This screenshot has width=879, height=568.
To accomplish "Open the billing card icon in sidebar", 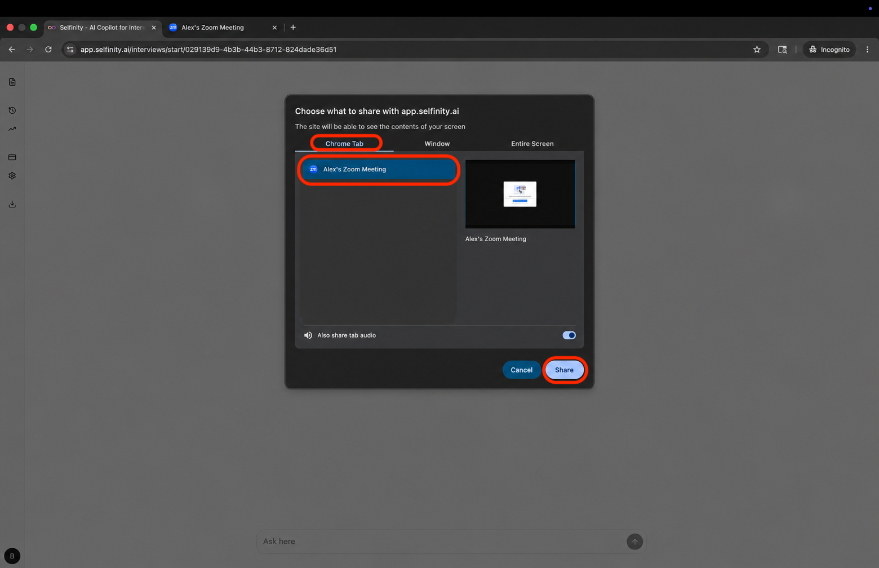I will (12, 157).
